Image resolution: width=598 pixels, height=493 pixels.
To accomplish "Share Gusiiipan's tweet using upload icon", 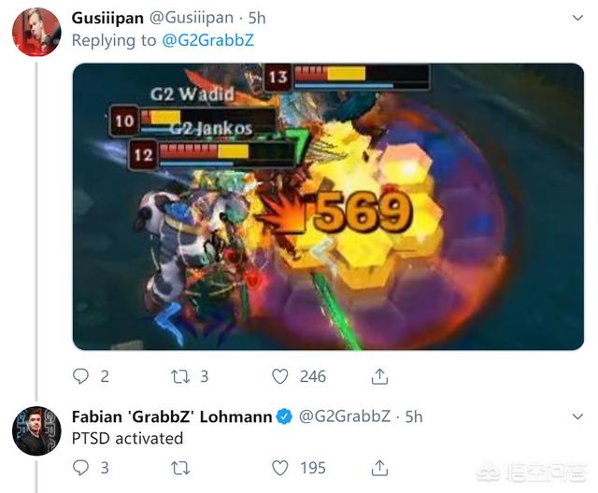I will pyautogui.click(x=379, y=376).
